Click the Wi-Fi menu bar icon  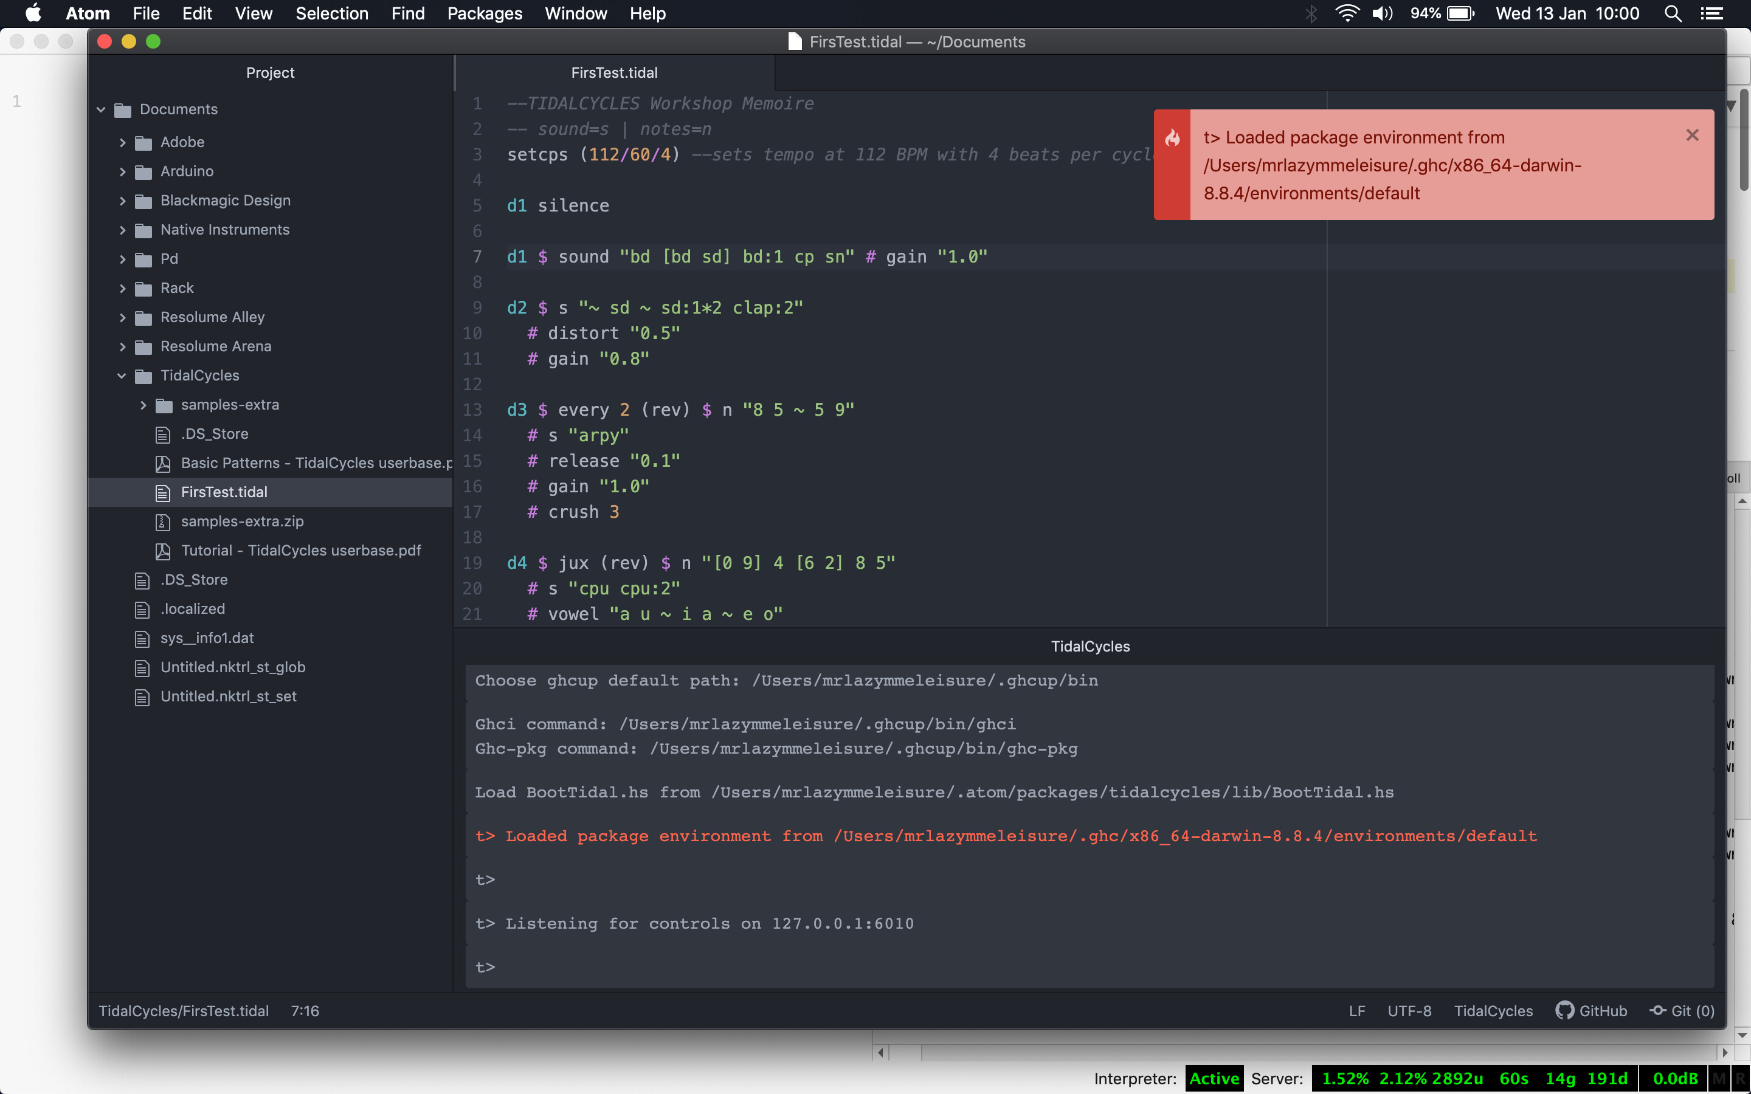[x=1346, y=14]
